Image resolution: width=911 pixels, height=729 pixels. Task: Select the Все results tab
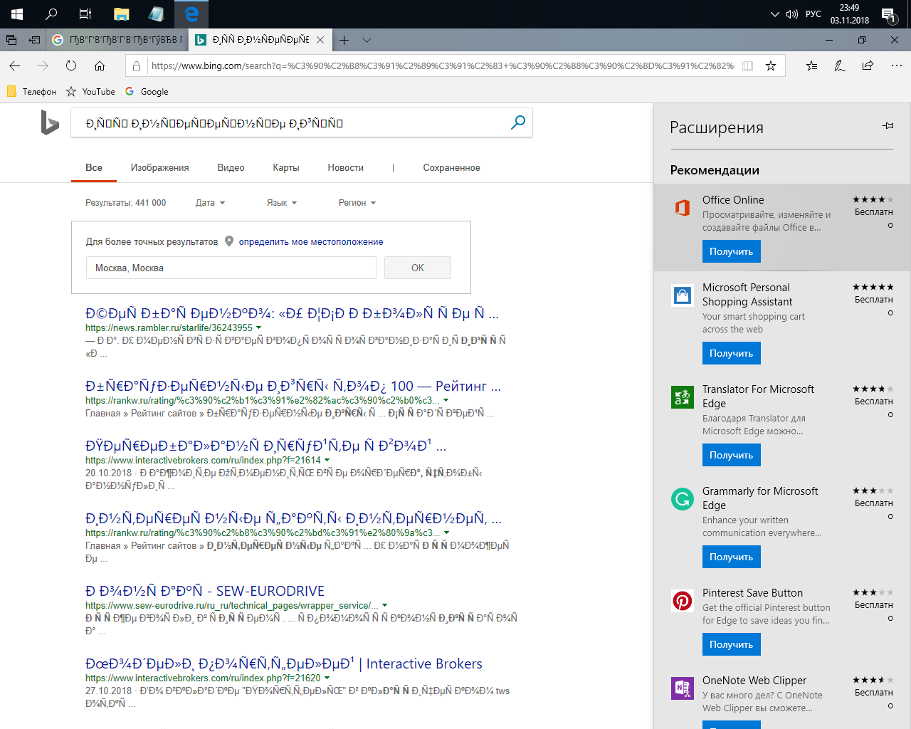[94, 168]
